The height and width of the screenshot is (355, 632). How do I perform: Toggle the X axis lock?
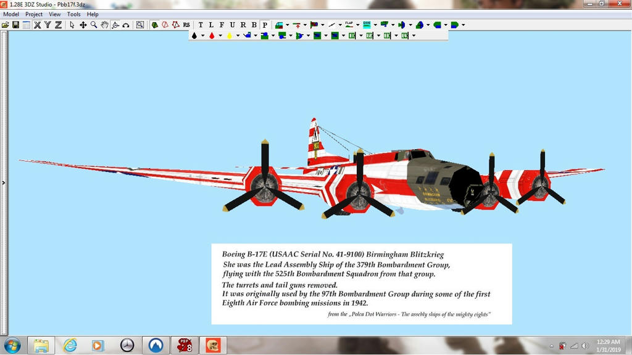click(x=37, y=25)
